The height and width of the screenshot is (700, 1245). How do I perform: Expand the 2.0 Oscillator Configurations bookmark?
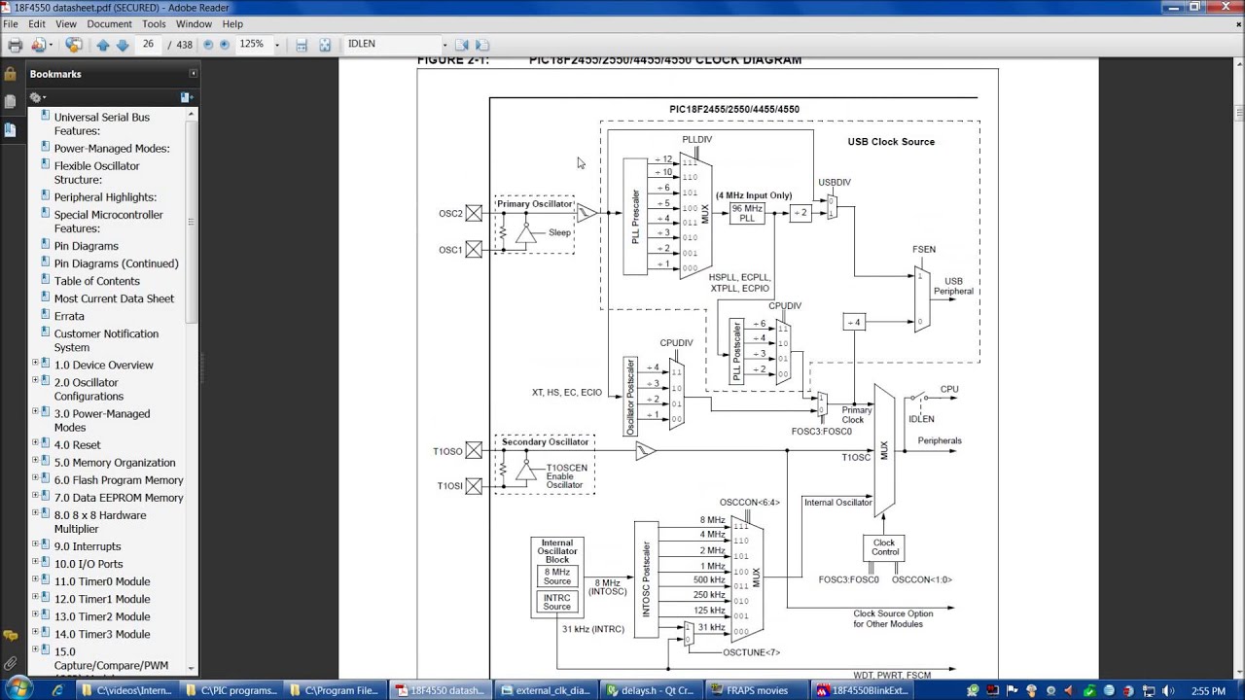[x=36, y=381]
